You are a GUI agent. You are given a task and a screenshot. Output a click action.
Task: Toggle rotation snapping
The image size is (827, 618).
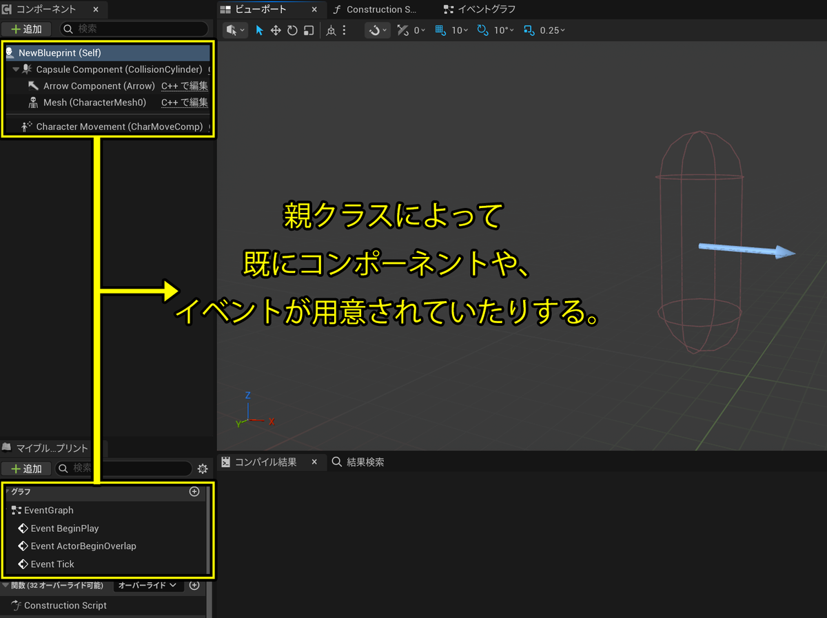pyautogui.click(x=482, y=30)
